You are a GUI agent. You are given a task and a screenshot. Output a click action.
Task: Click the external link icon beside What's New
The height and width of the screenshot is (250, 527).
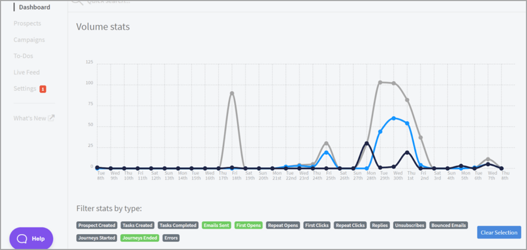coord(51,118)
